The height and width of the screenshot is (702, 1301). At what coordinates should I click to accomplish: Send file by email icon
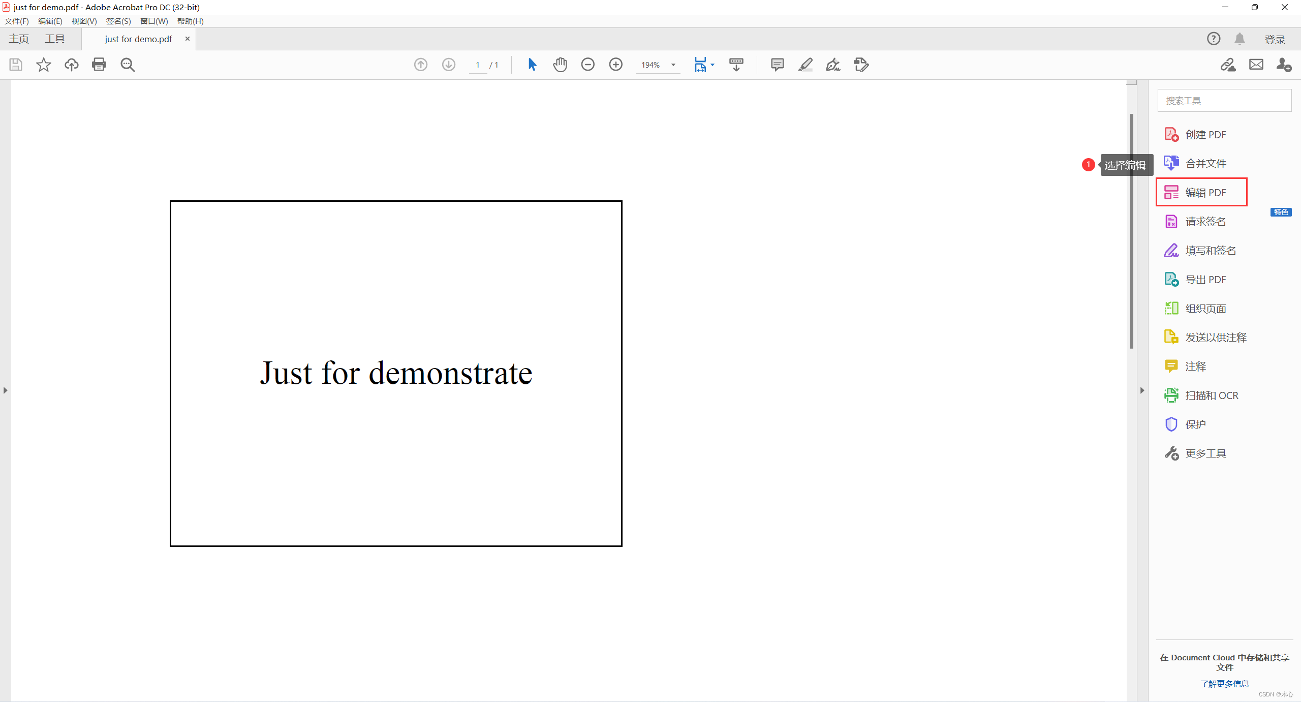(x=1256, y=65)
